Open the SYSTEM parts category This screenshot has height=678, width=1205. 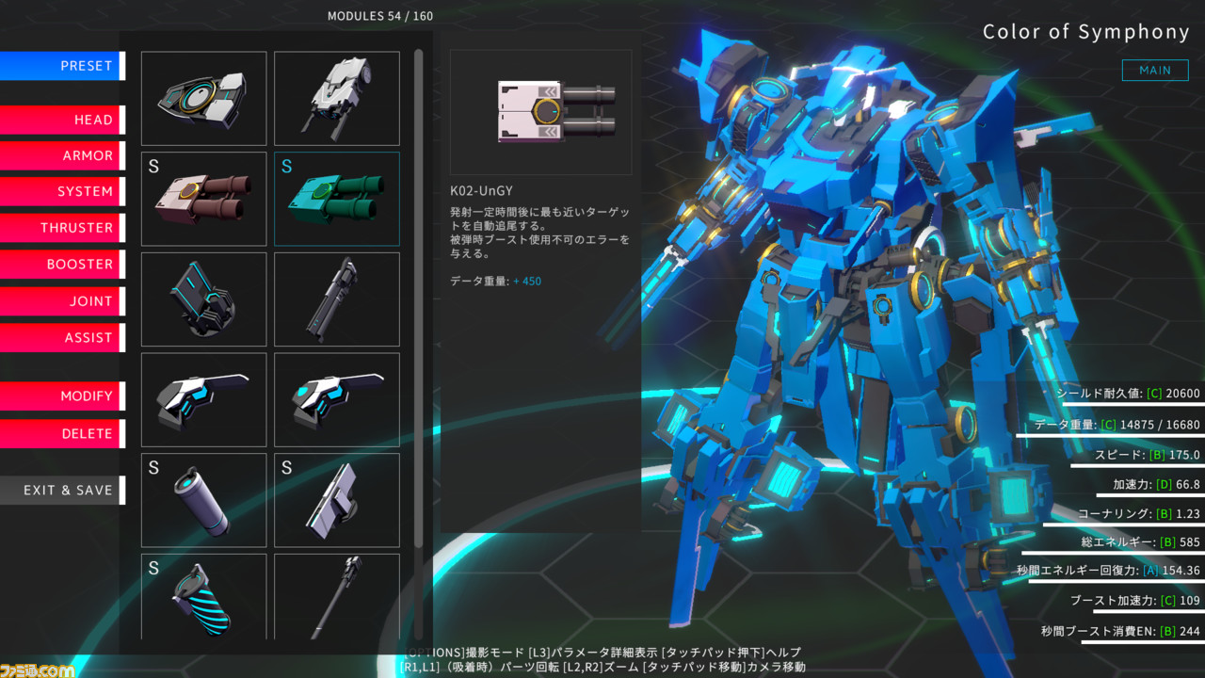tap(62, 191)
